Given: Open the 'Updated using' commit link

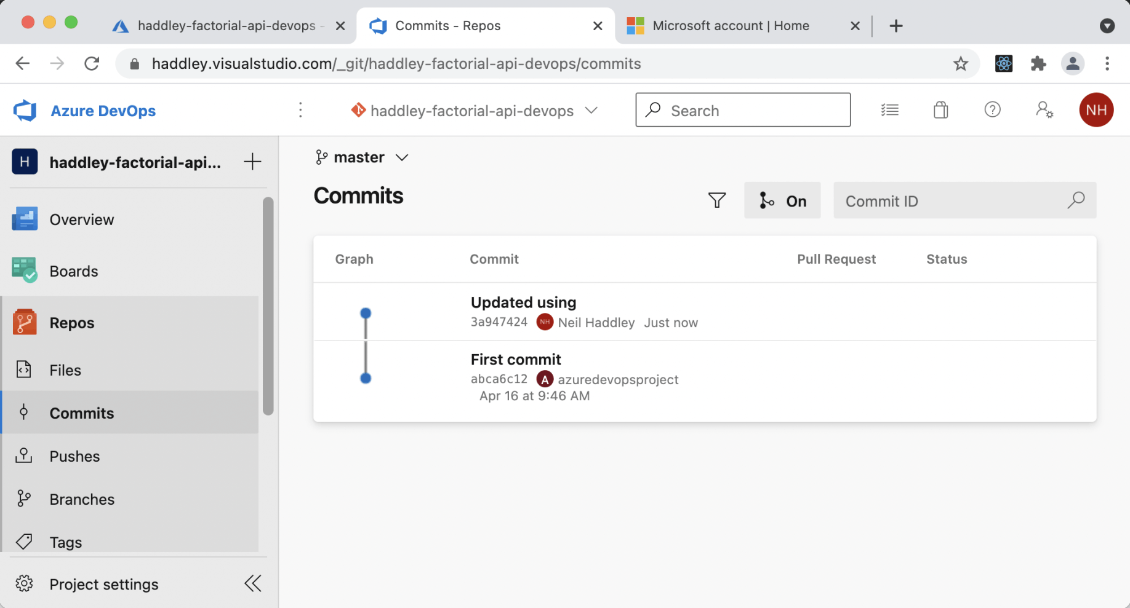Looking at the screenshot, I should pyautogui.click(x=523, y=302).
